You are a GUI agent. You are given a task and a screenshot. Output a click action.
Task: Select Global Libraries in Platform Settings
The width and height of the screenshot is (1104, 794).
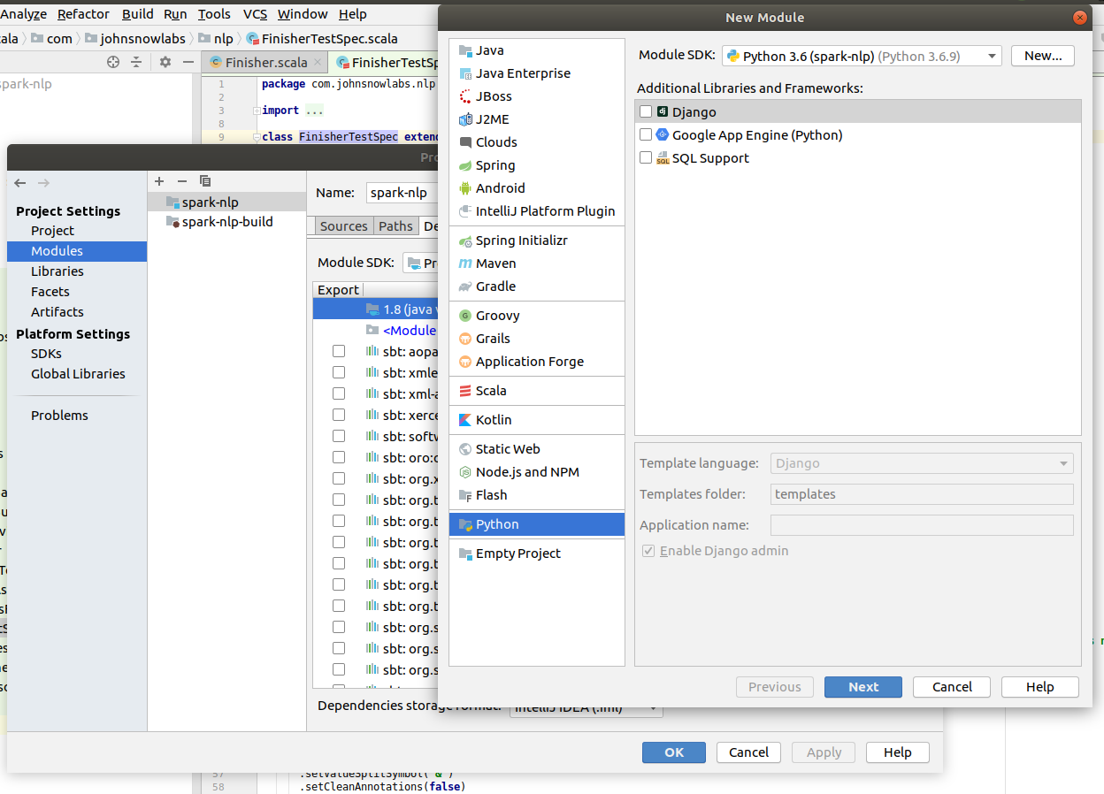[x=77, y=374]
